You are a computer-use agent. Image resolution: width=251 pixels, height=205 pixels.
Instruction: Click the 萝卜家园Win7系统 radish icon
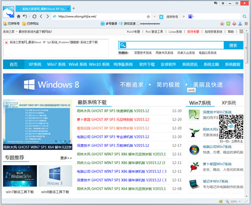click(194, 167)
